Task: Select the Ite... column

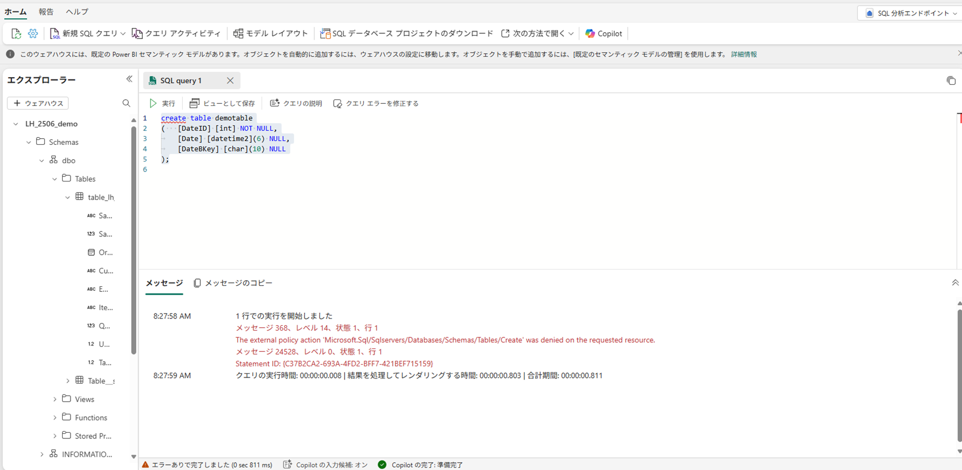Action: (100, 307)
